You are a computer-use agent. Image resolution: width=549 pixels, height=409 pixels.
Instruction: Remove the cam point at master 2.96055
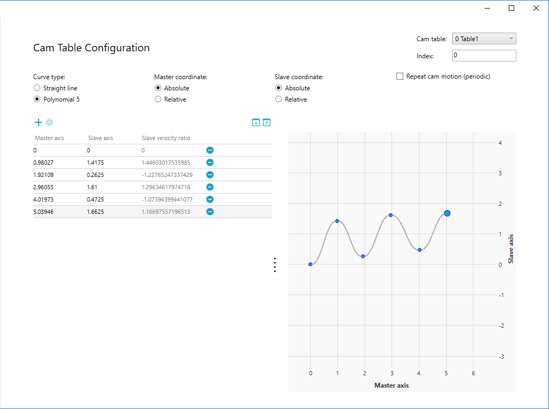(x=210, y=187)
